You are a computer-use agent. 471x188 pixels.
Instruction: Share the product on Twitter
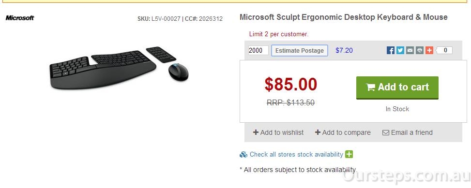(x=400, y=50)
